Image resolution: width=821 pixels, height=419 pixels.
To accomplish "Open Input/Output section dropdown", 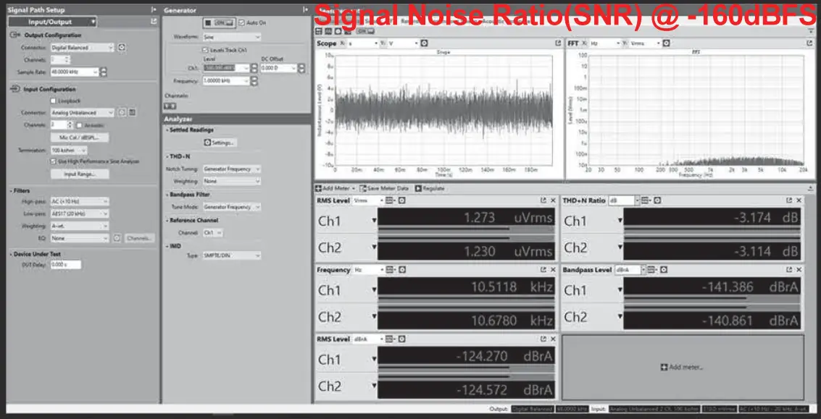I will 52,22.
